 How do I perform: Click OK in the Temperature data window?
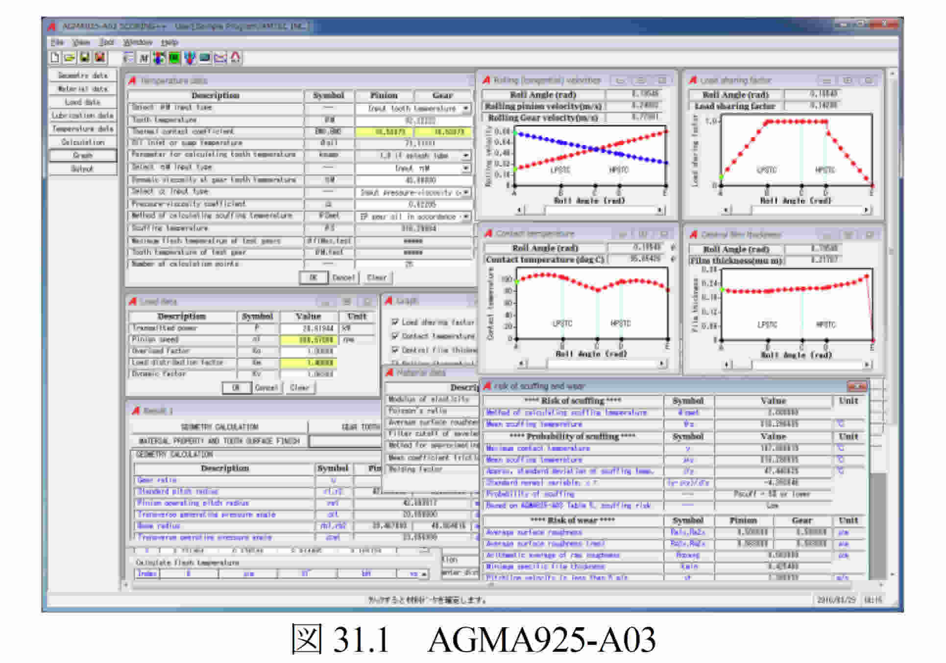coord(313,277)
